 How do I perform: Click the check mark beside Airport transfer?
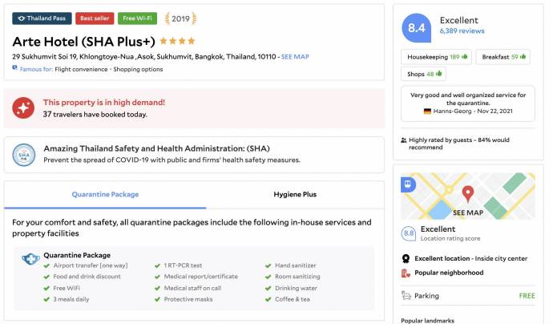(46, 265)
